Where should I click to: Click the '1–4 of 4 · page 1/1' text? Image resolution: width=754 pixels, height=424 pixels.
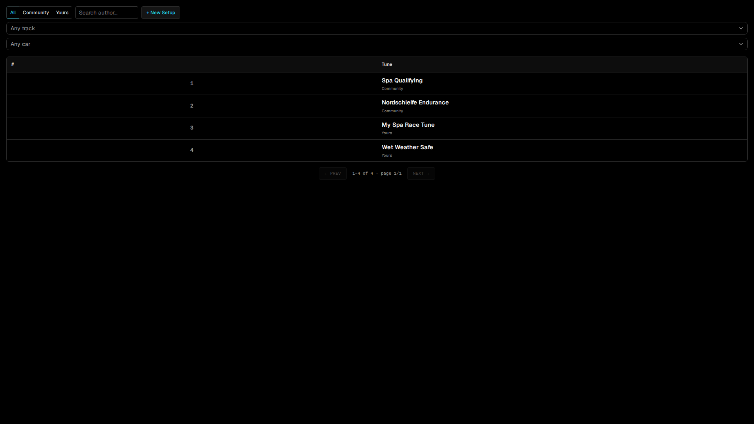[377, 174]
